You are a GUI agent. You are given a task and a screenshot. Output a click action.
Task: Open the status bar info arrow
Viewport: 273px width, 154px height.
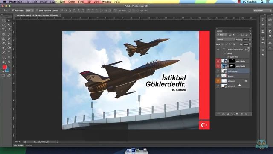click(x=57, y=142)
